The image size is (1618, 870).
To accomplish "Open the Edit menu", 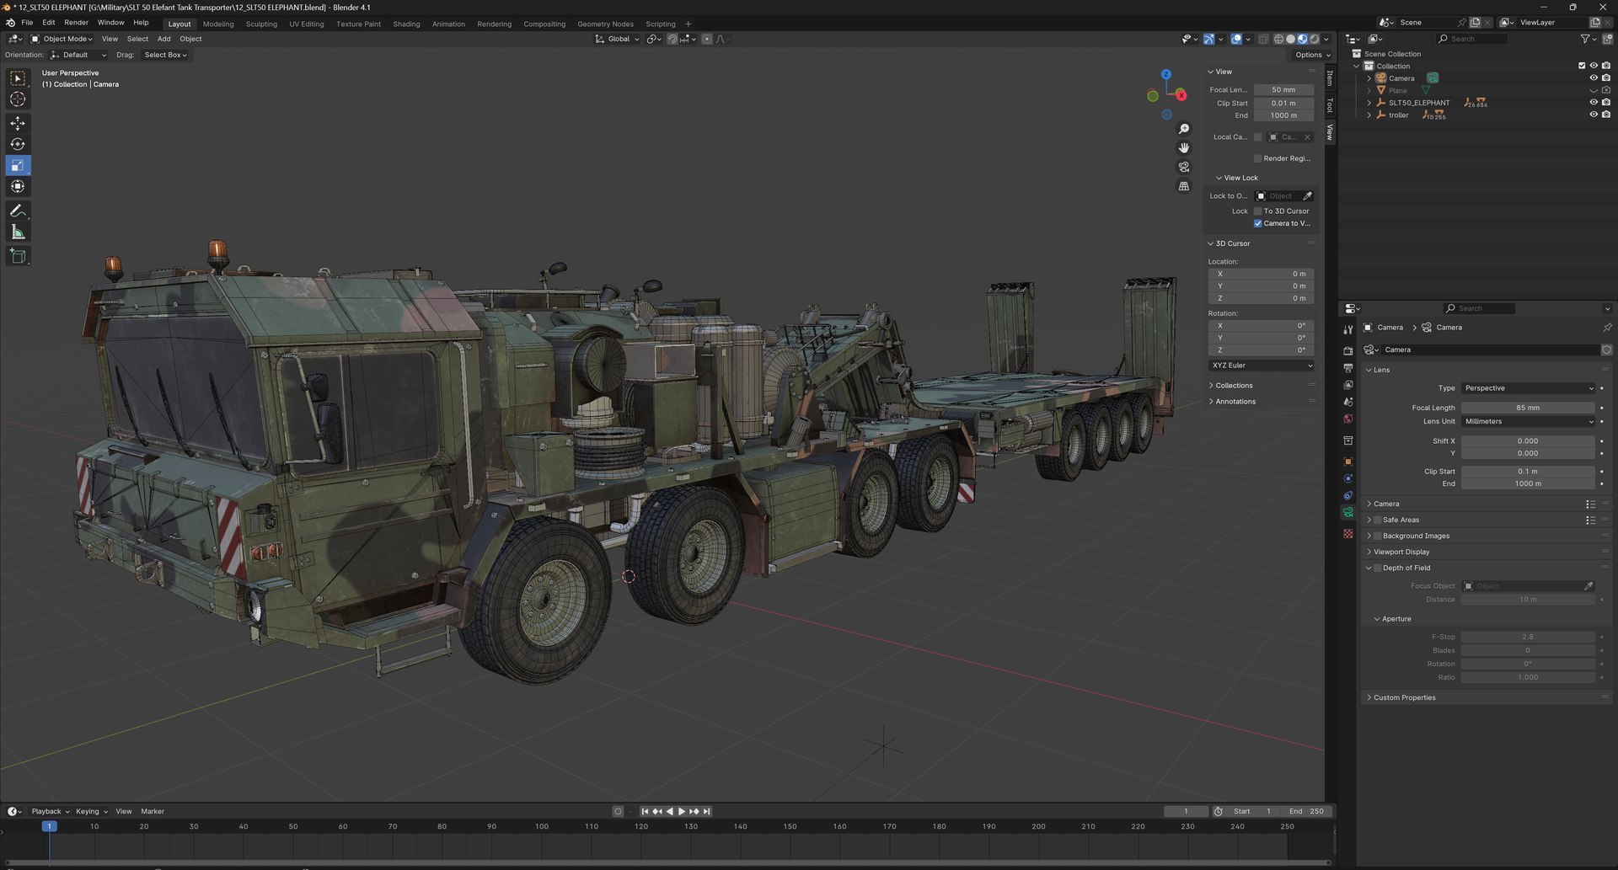I will tap(49, 23).
